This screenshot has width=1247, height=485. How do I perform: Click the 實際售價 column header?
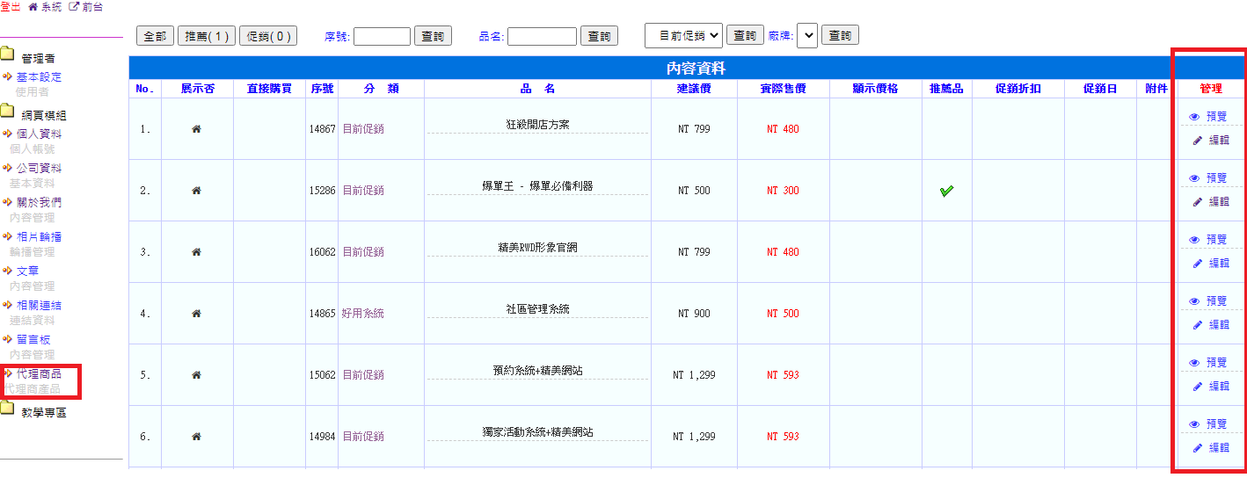click(783, 89)
